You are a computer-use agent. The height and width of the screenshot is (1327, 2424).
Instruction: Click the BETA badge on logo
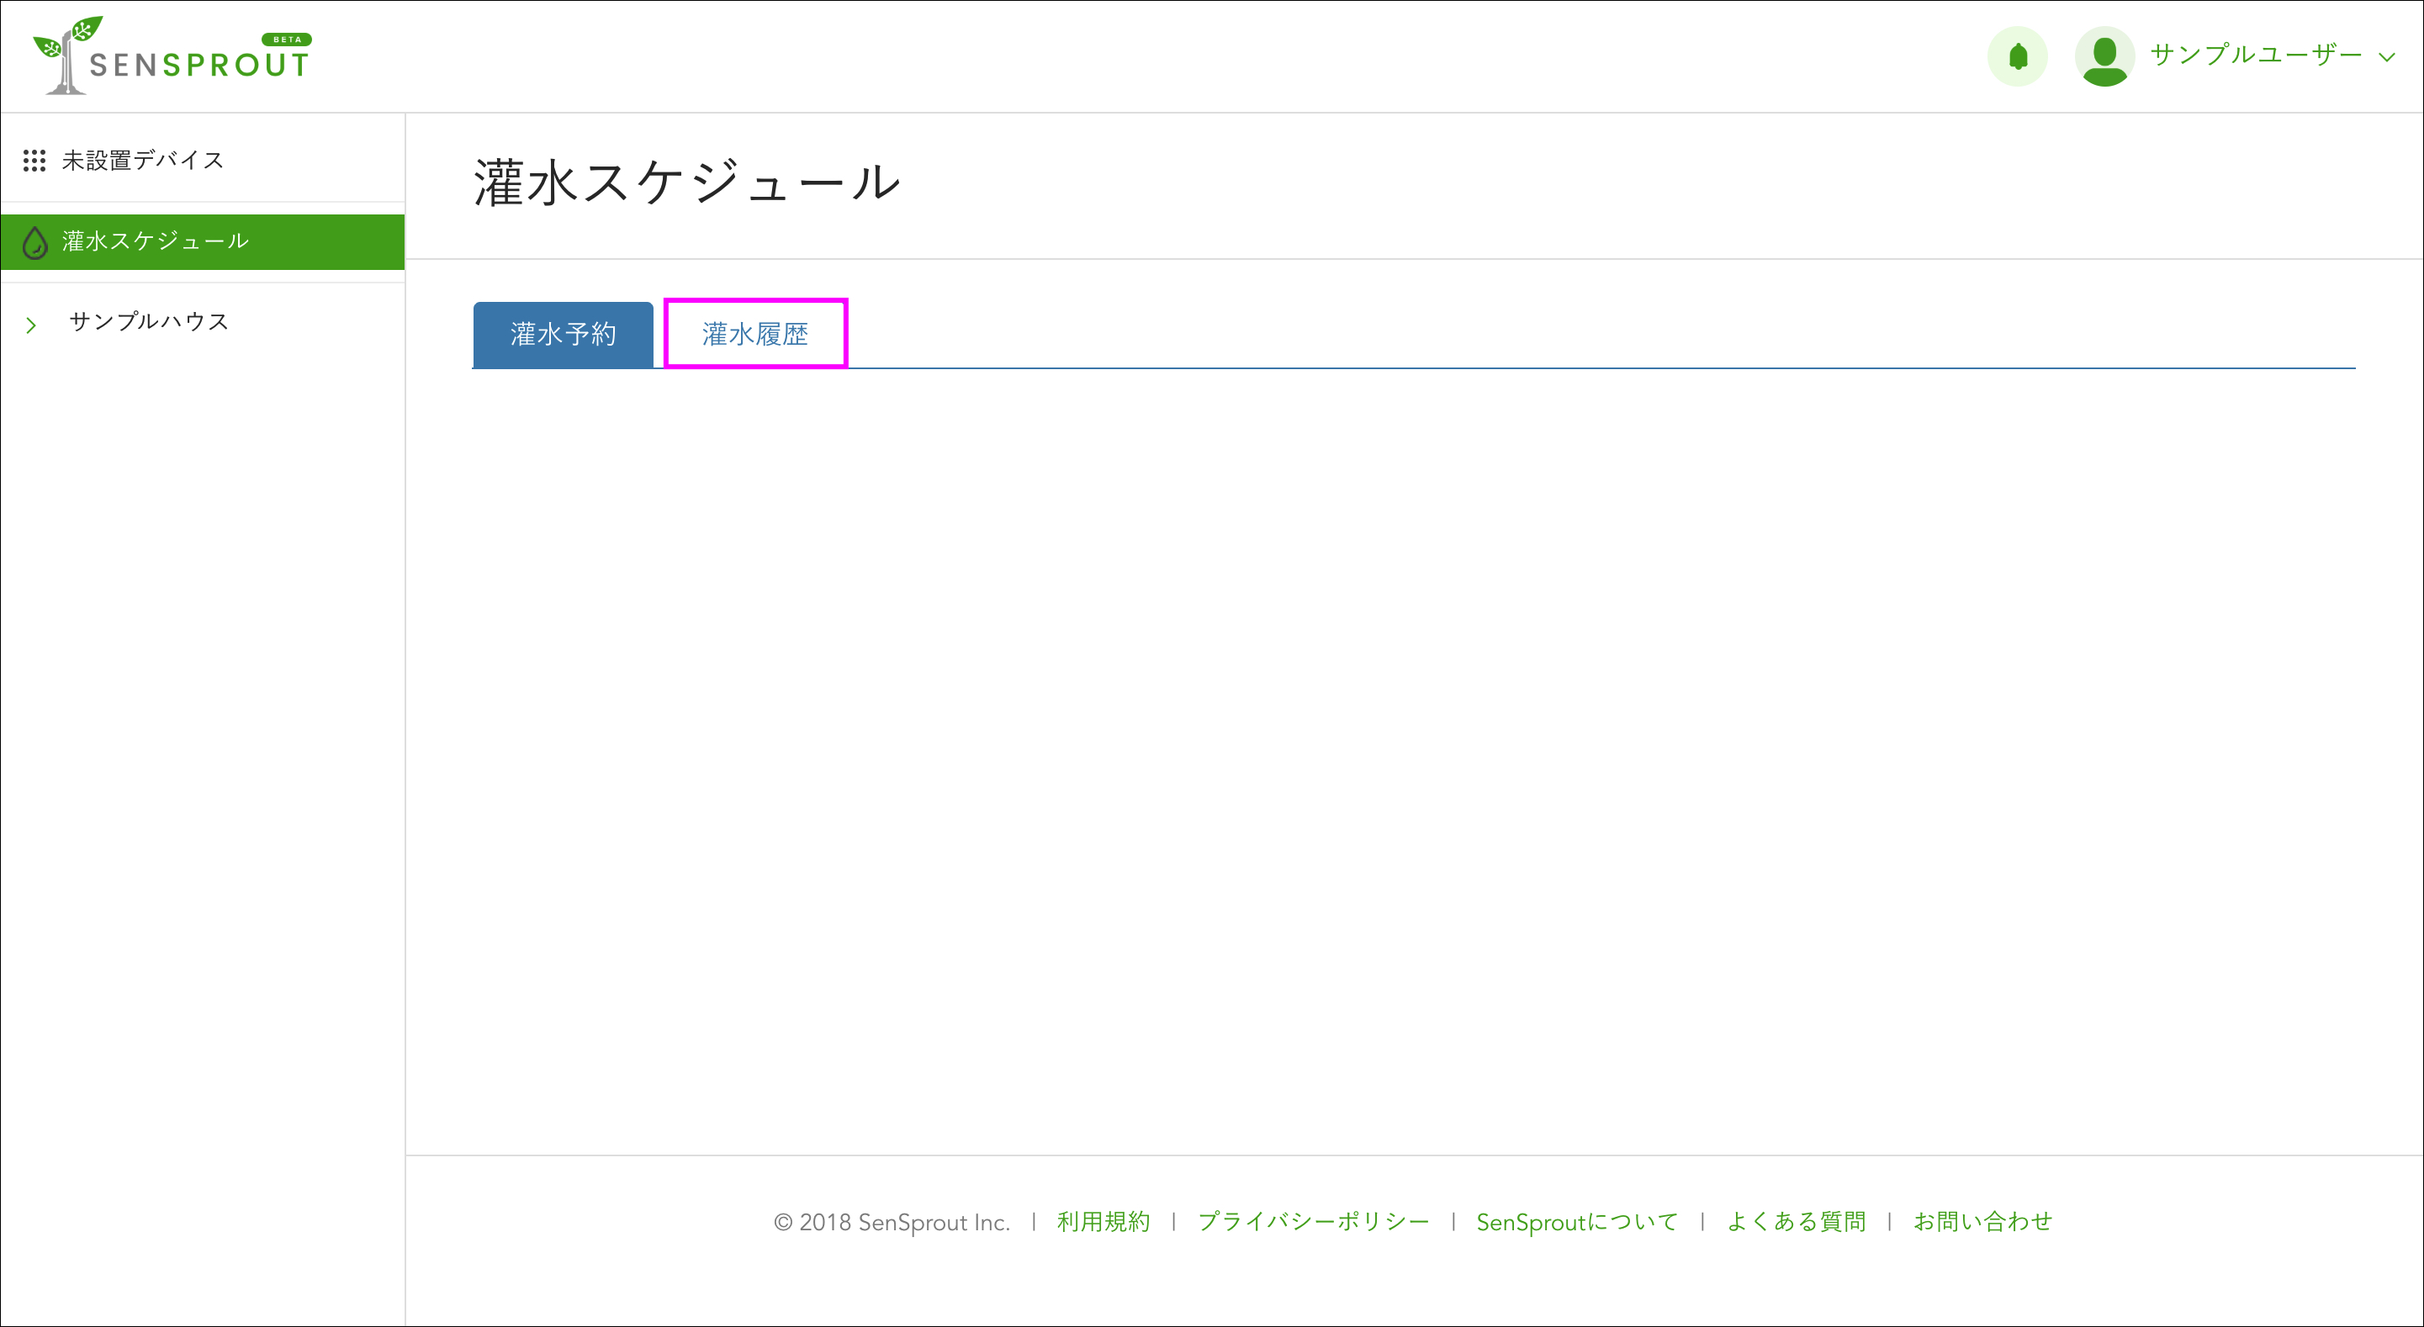[x=286, y=40]
